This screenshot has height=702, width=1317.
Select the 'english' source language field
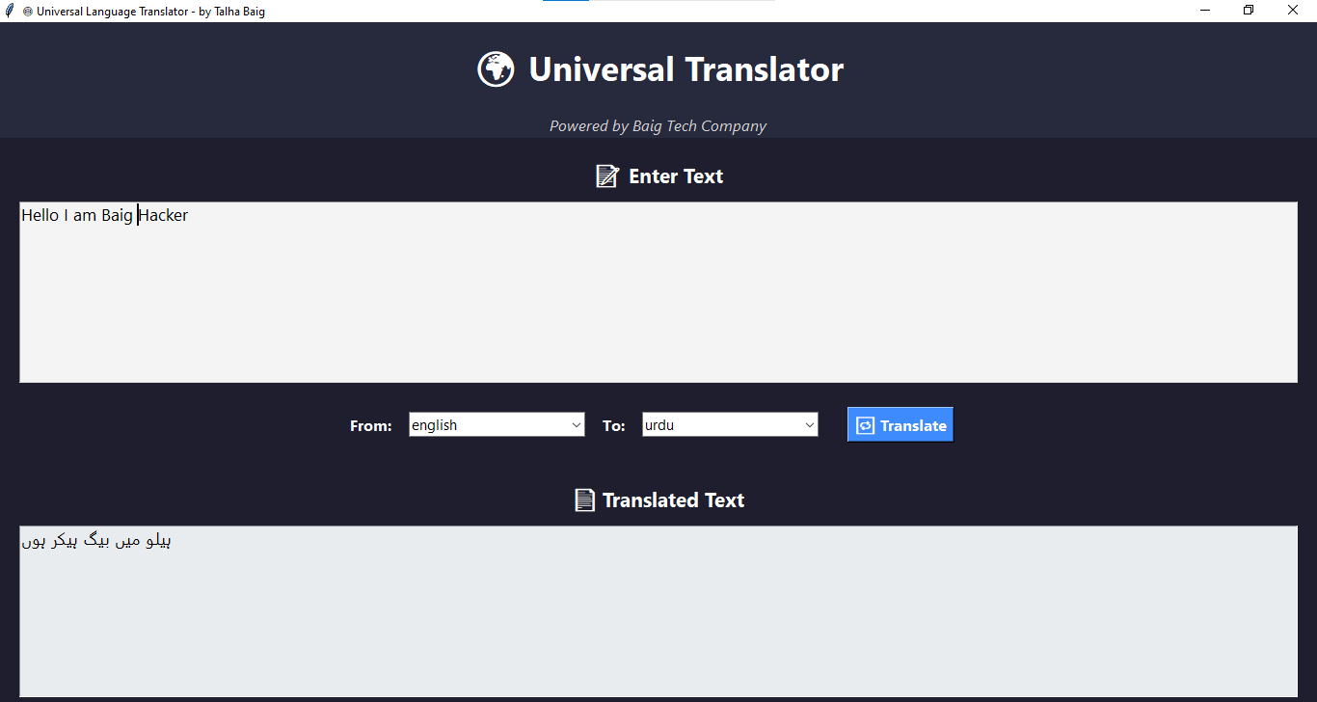497,425
